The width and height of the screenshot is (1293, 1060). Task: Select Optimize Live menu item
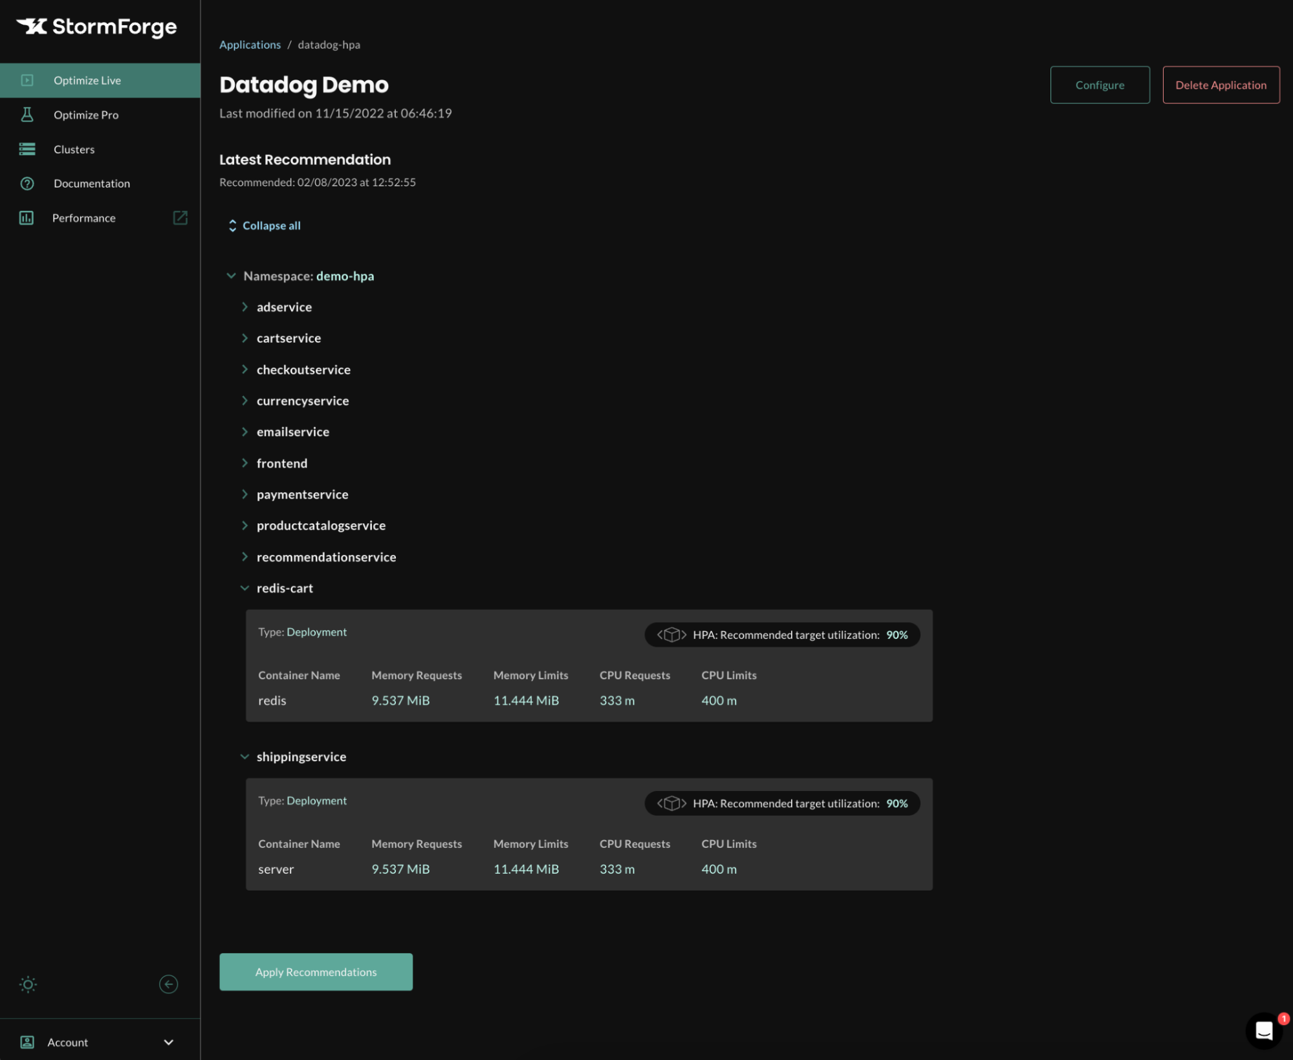87,81
